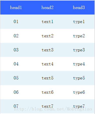Click on text3 in the table
Viewport: 95px width, 114px height.
pos(47,50)
